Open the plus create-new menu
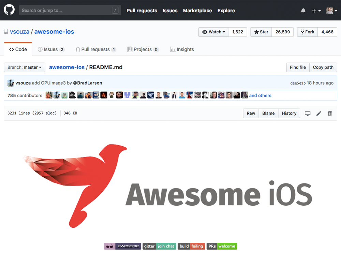The width and height of the screenshot is (341, 253). click(316, 11)
